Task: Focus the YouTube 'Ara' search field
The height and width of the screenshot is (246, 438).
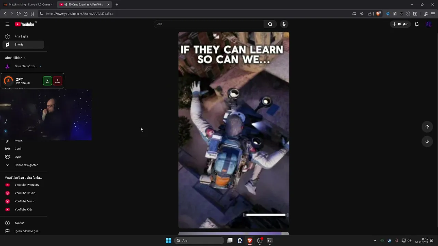Action: [x=209, y=24]
